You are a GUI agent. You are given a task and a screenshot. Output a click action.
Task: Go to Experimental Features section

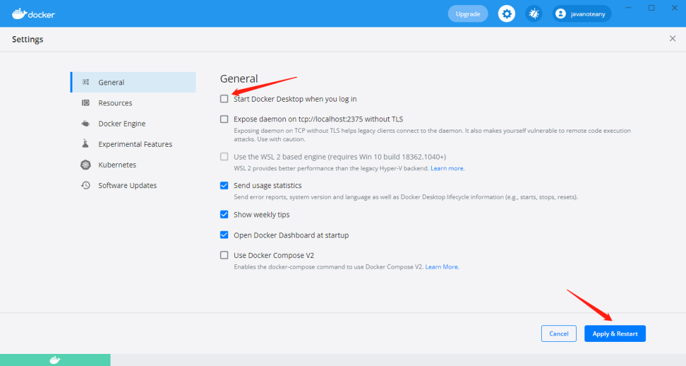[133, 144]
